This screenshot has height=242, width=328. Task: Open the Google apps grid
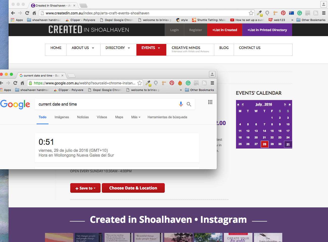(x=210, y=102)
